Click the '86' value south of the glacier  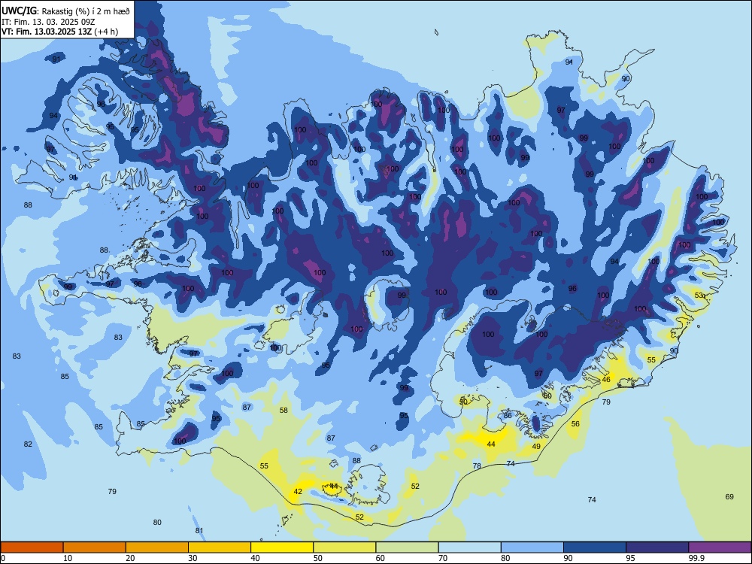pos(508,415)
